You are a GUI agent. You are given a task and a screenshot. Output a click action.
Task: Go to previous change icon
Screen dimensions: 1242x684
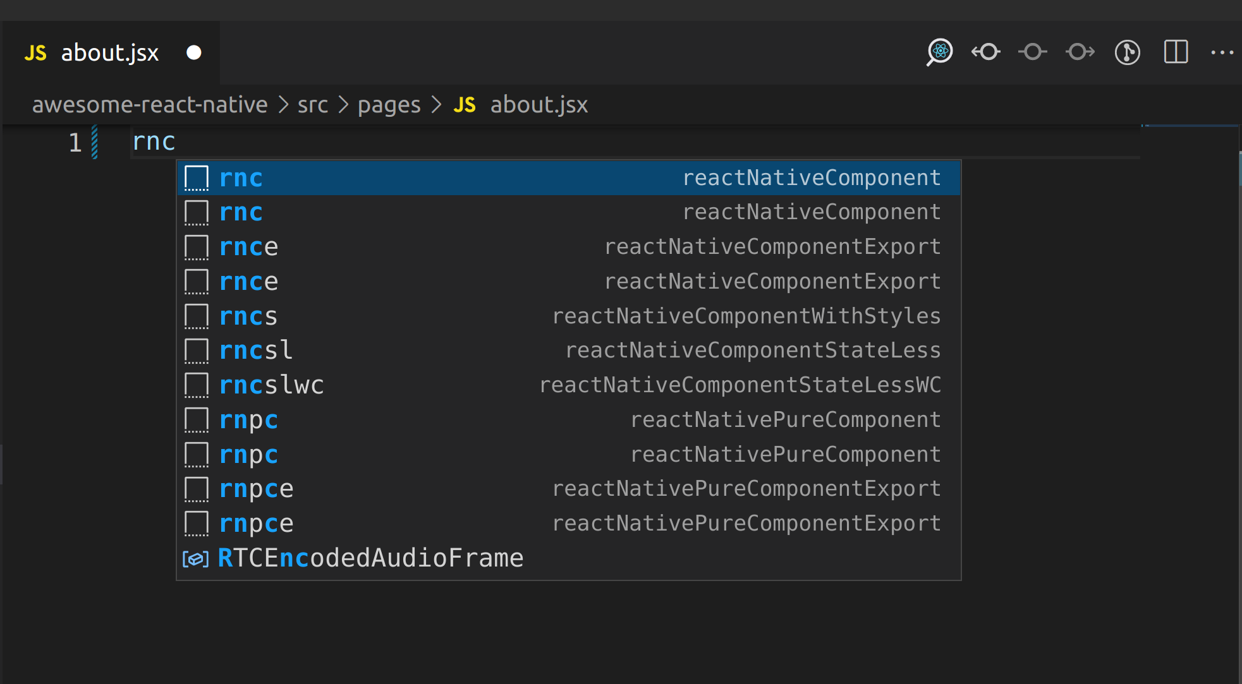[x=986, y=52]
